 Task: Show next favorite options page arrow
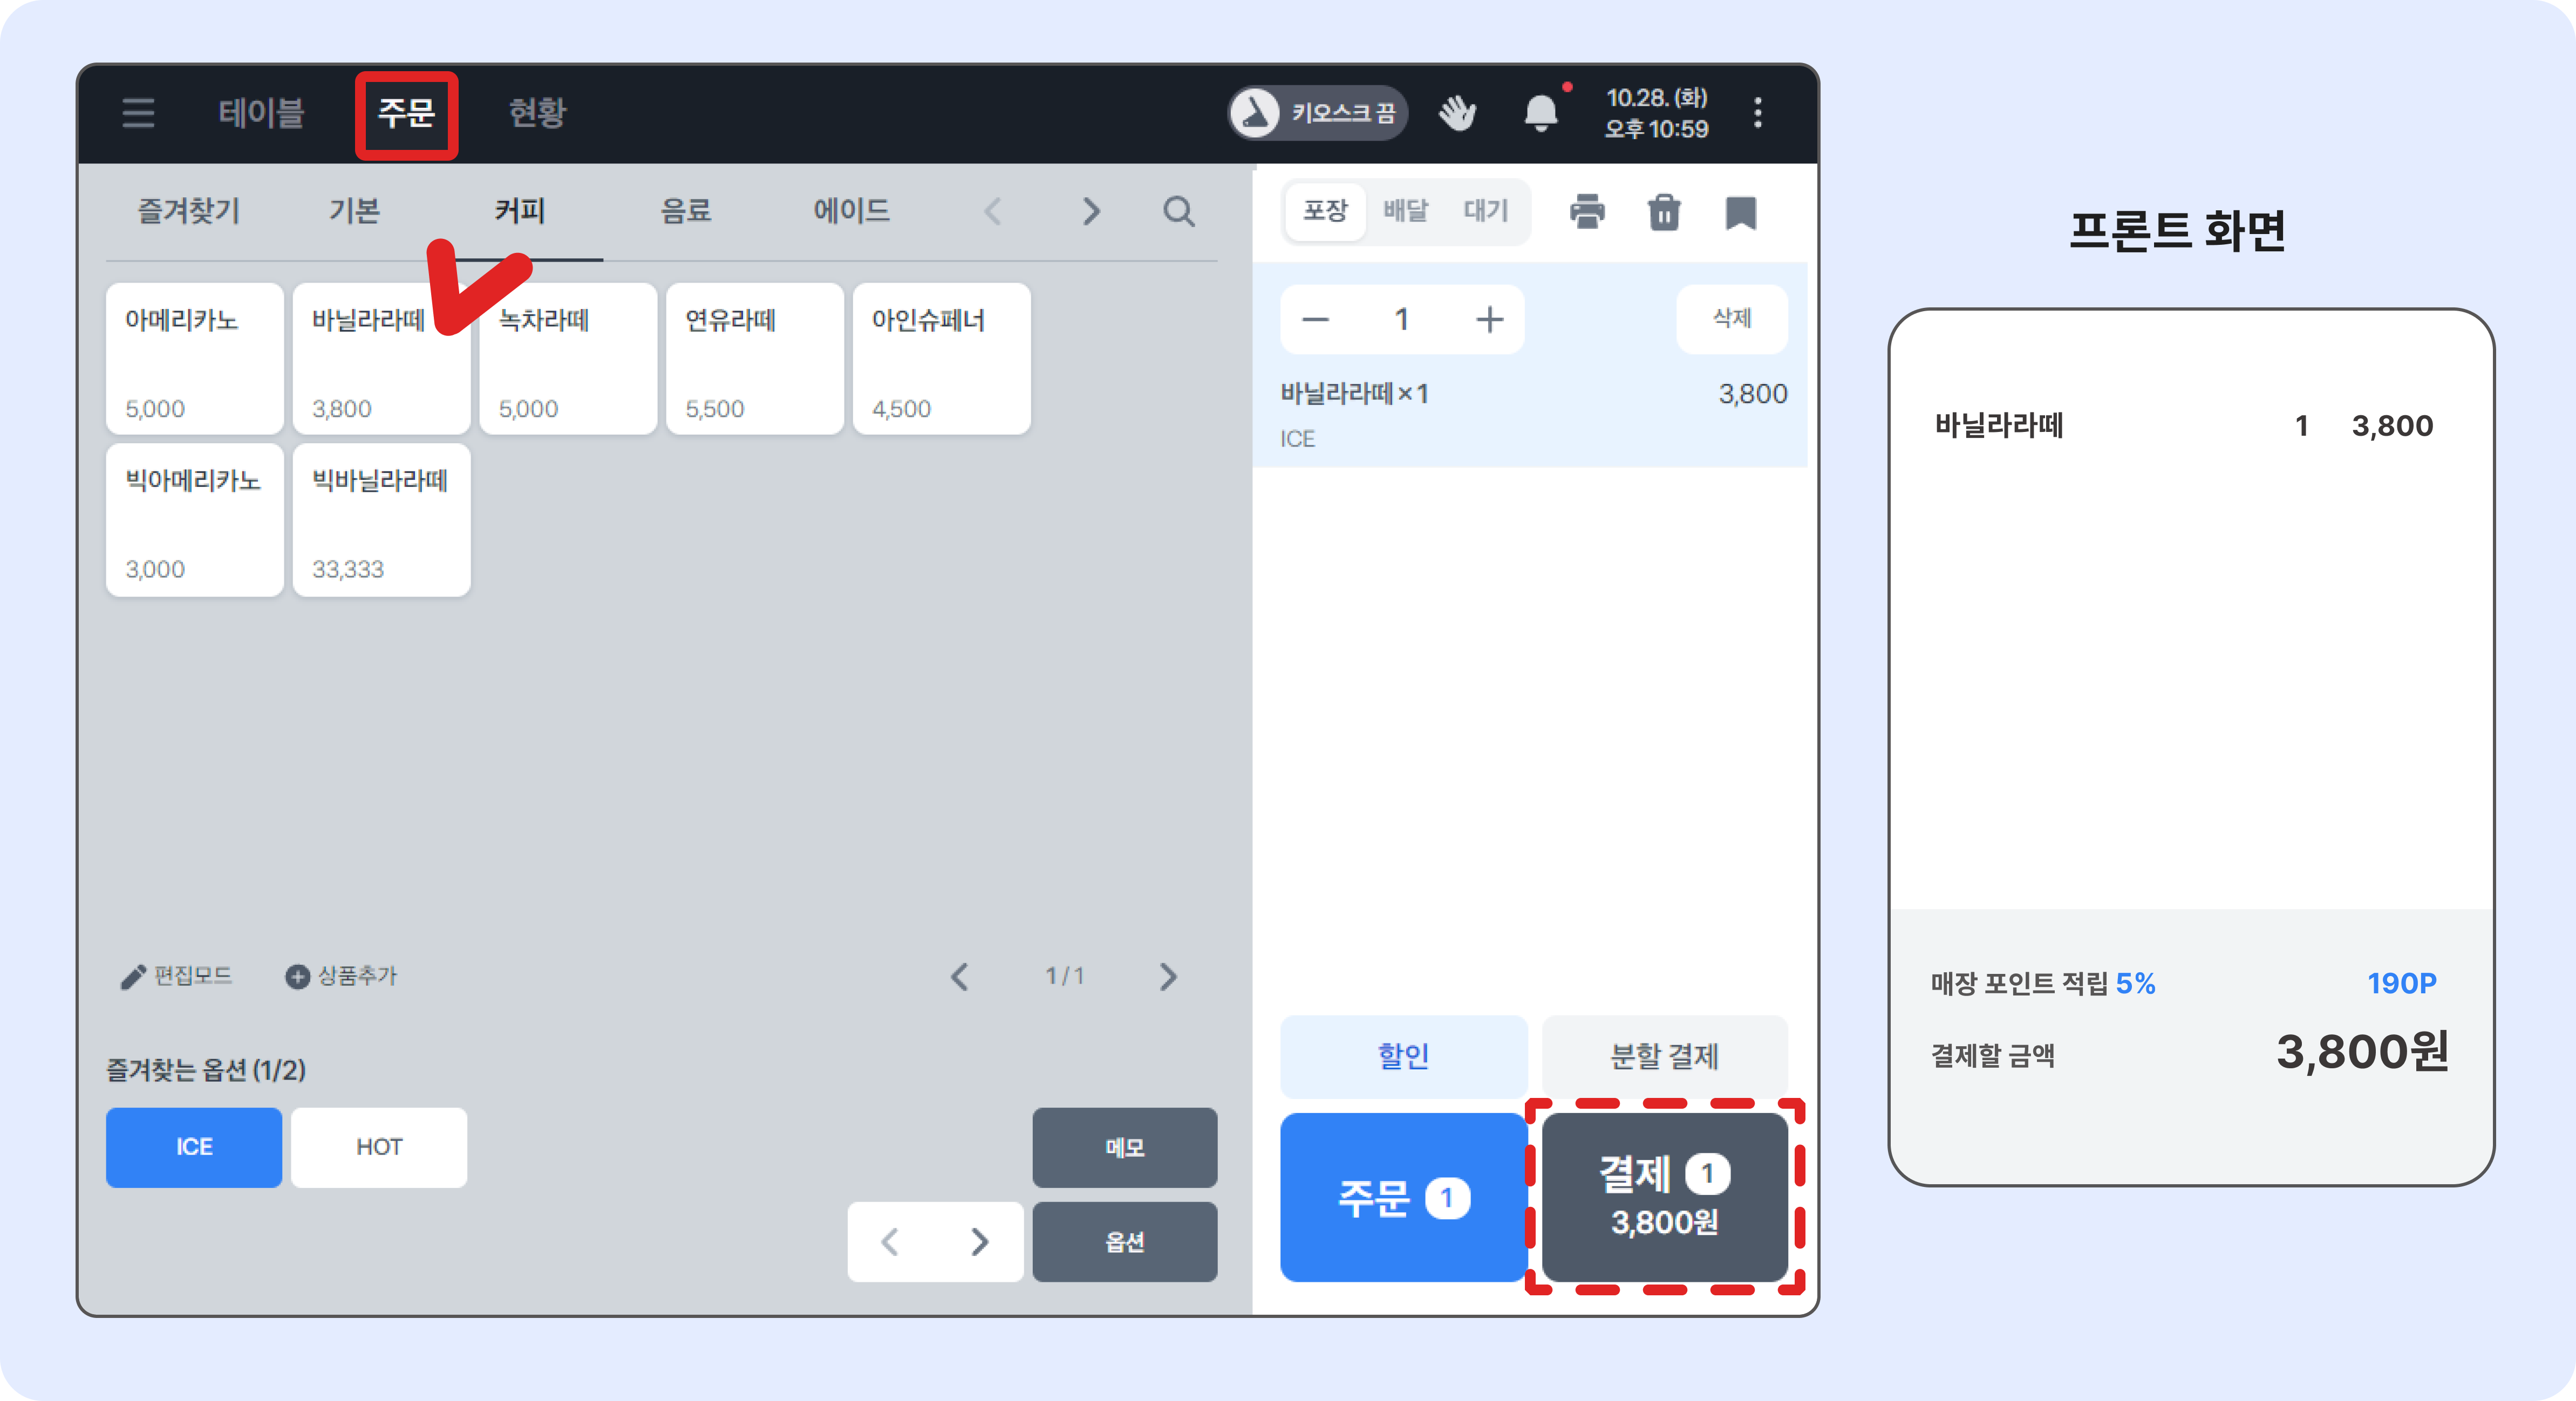980,1242
